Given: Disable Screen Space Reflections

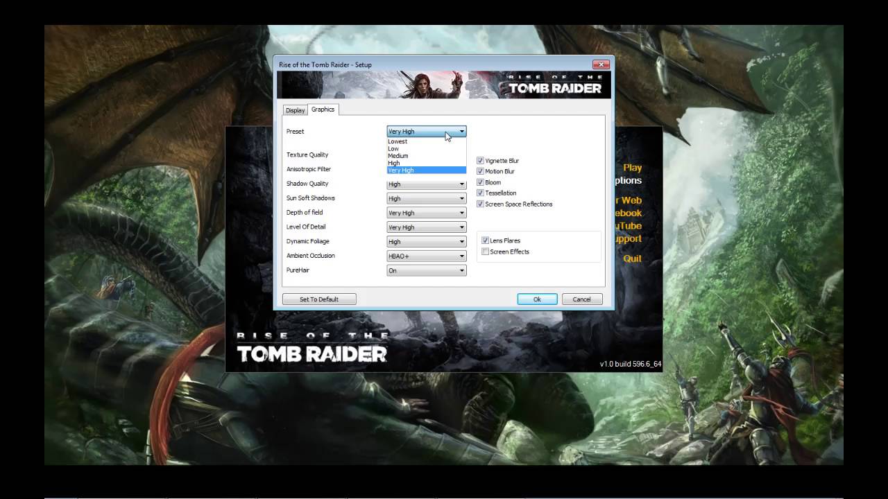Looking at the screenshot, I should tap(480, 204).
